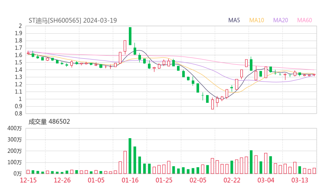The image size is (321, 190).
Task: Click the 01-05 date label
Action: point(96,180)
